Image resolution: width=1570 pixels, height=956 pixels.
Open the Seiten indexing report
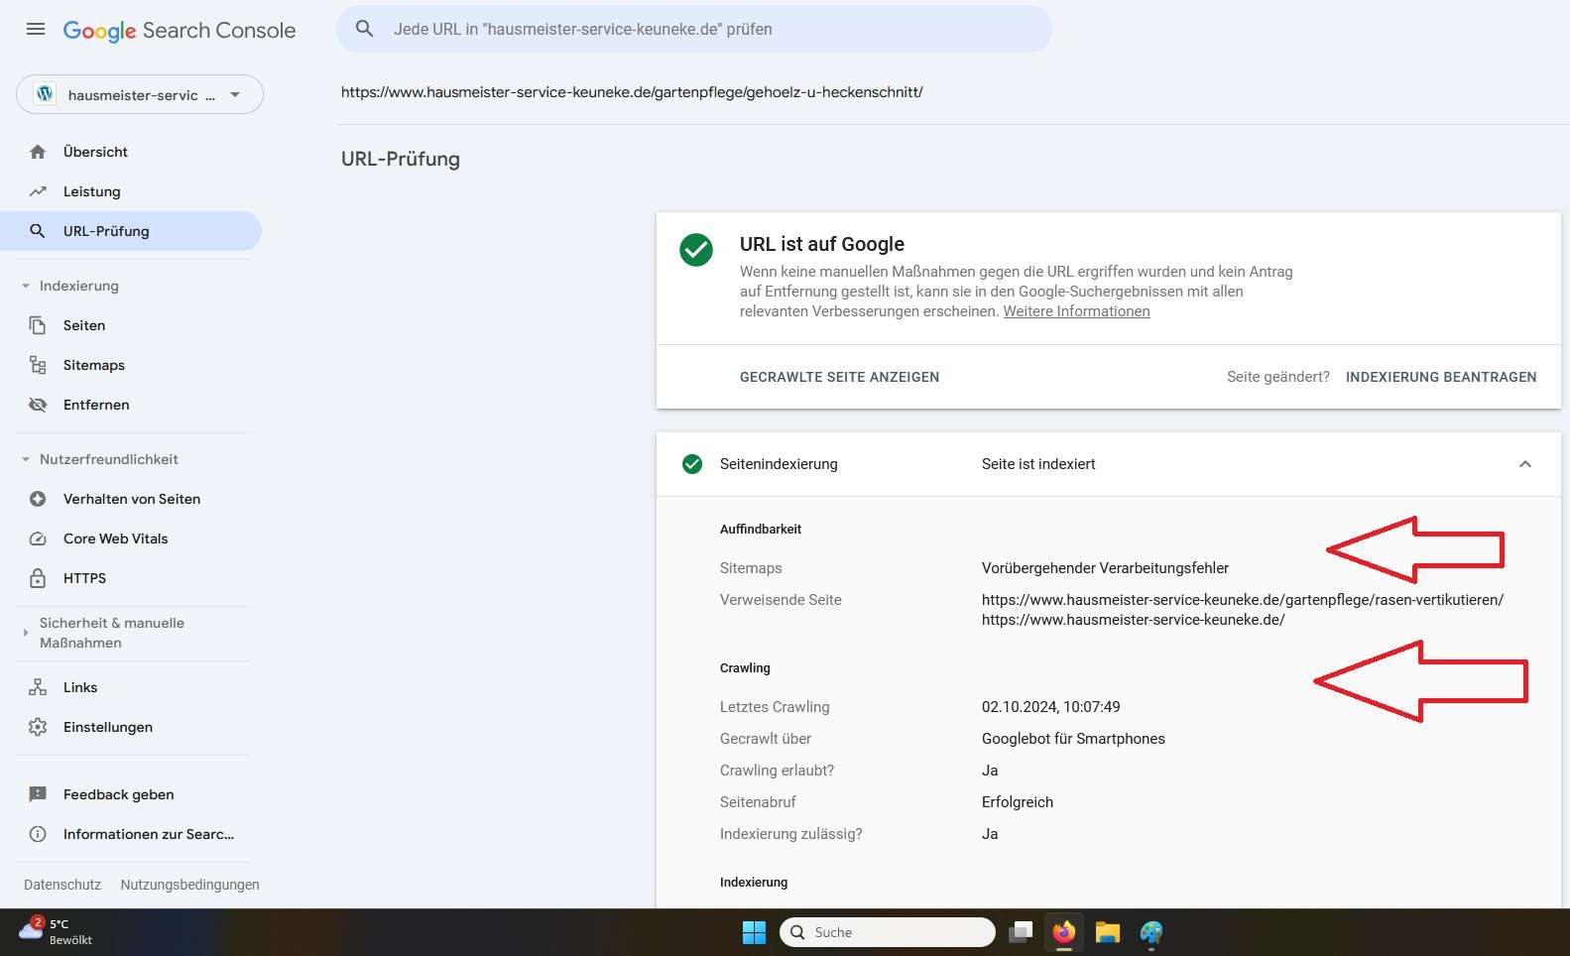coord(84,325)
